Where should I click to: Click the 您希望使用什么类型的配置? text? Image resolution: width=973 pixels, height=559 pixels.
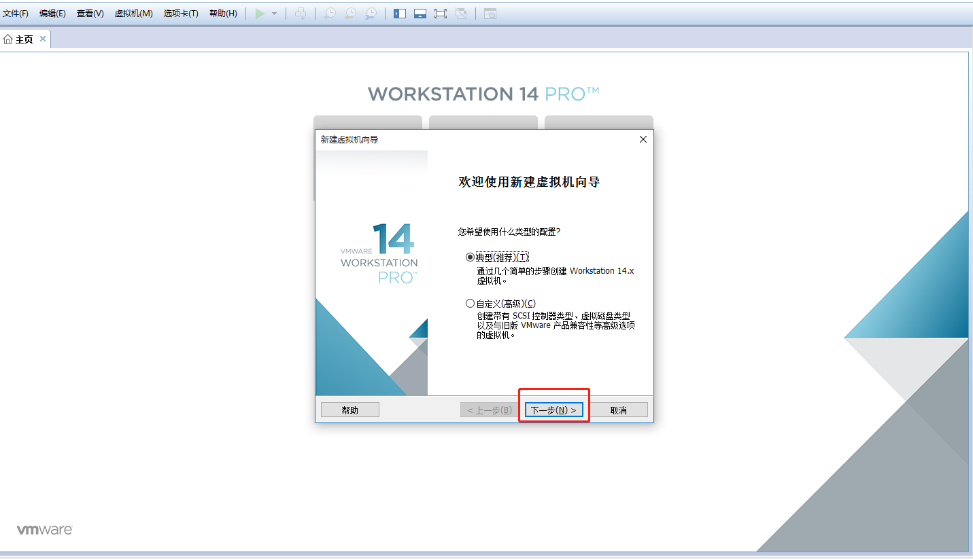pyautogui.click(x=509, y=232)
